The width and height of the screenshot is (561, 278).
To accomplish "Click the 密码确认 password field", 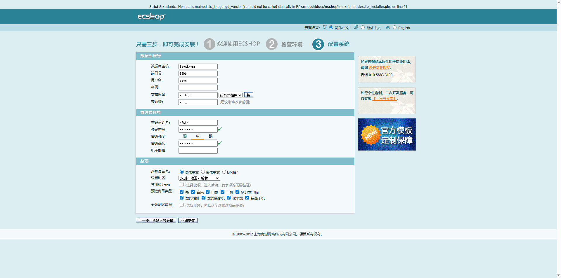I will tap(198, 144).
